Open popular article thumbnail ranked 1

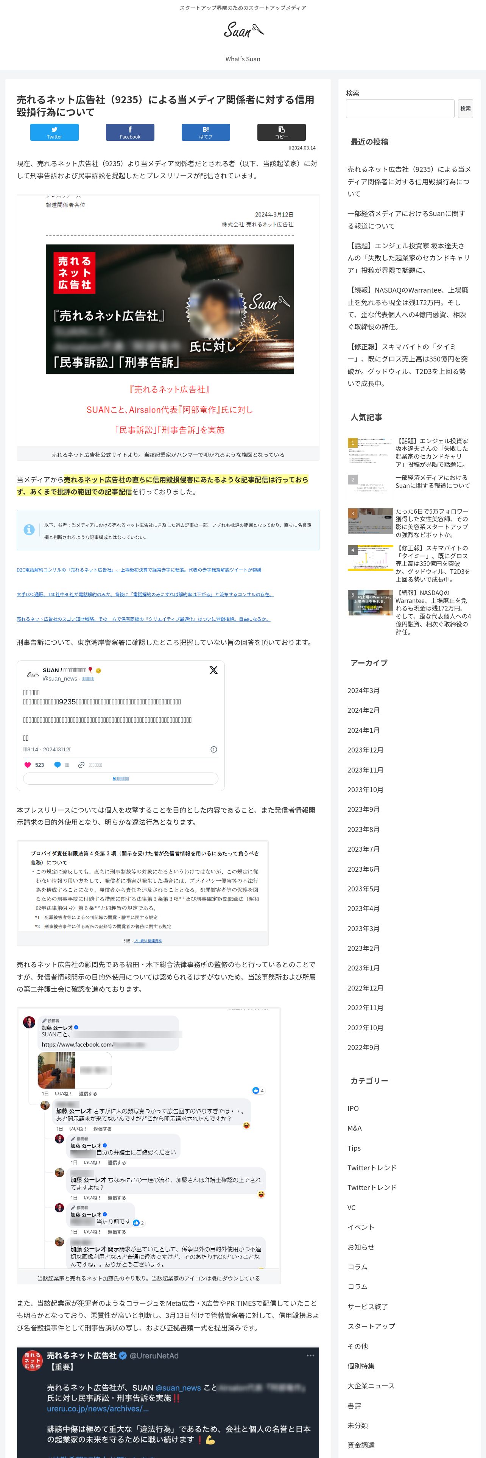pyautogui.click(x=370, y=451)
